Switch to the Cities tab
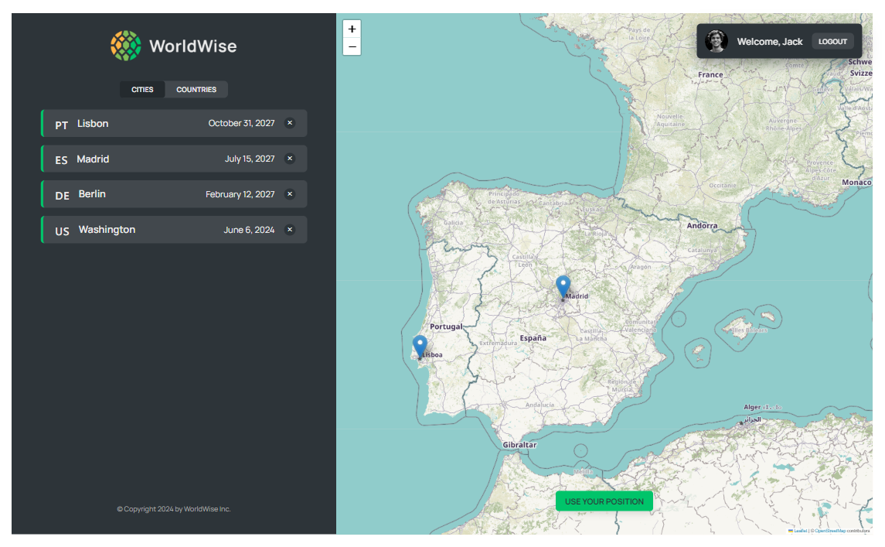This screenshot has width=885, height=547. pos(142,90)
